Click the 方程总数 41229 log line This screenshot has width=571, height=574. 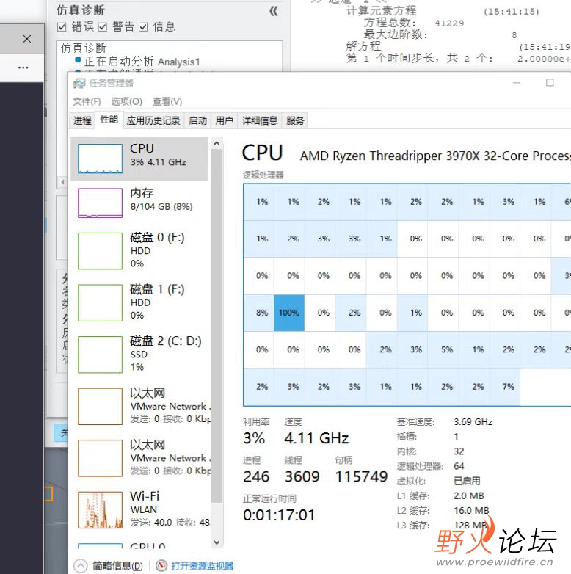pyautogui.click(x=414, y=23)
